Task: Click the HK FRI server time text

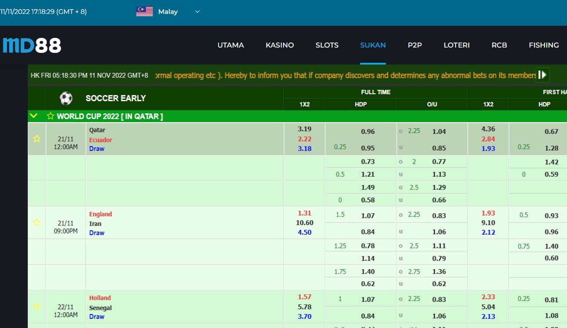Action: tap(89, 75)
